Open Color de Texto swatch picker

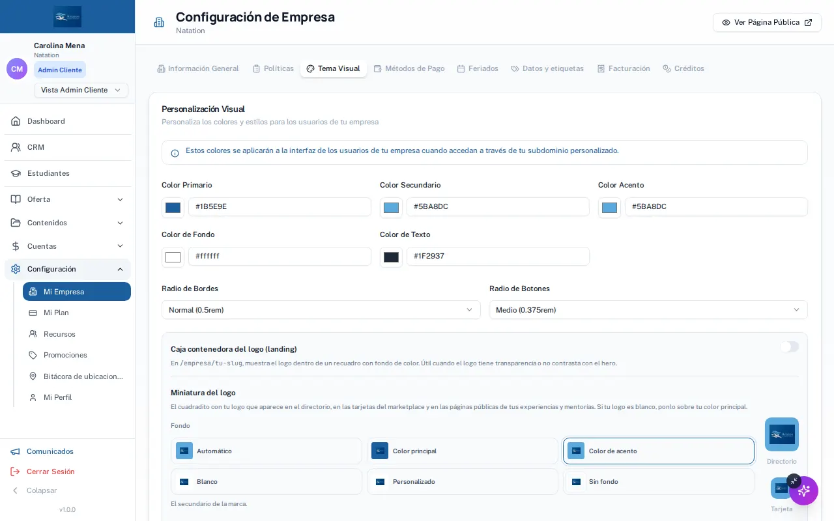pyautogui.click(x=391, y=257)
